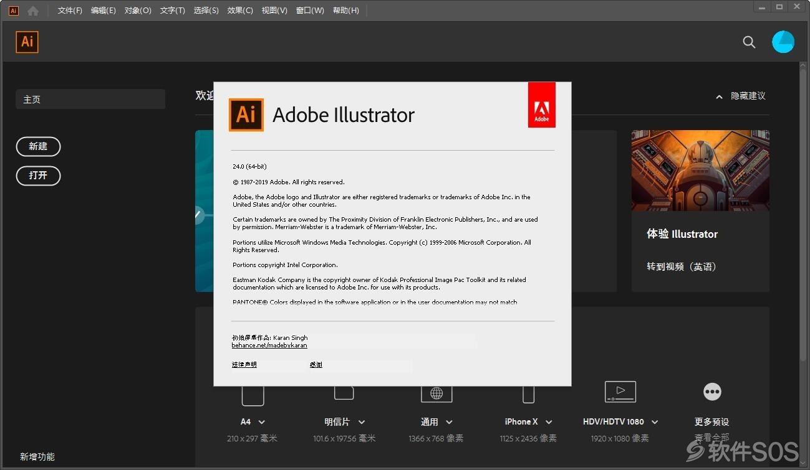
Task: Open 转到视频（英语）link
Action: click(x=682, y=267)
